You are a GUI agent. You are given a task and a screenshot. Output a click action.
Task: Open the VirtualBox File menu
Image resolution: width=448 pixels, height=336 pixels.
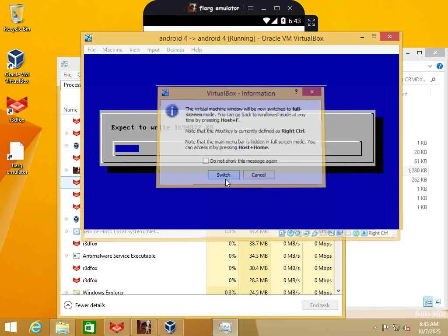[91, 50]
